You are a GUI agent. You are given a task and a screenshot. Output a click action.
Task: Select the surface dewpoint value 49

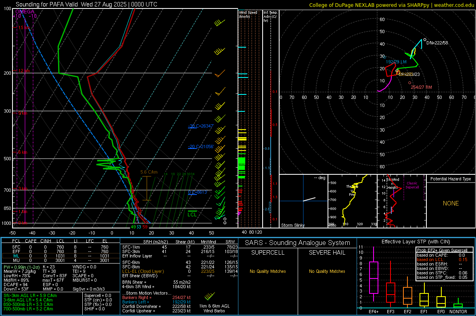133,227
